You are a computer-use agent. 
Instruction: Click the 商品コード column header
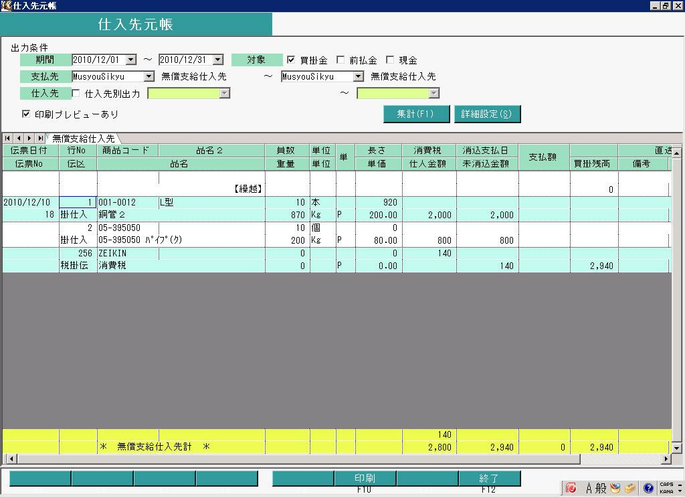pyautogui.click(x=127, y=151)
